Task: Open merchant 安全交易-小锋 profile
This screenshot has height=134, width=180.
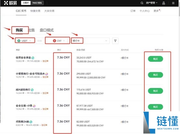Action: 24,105
